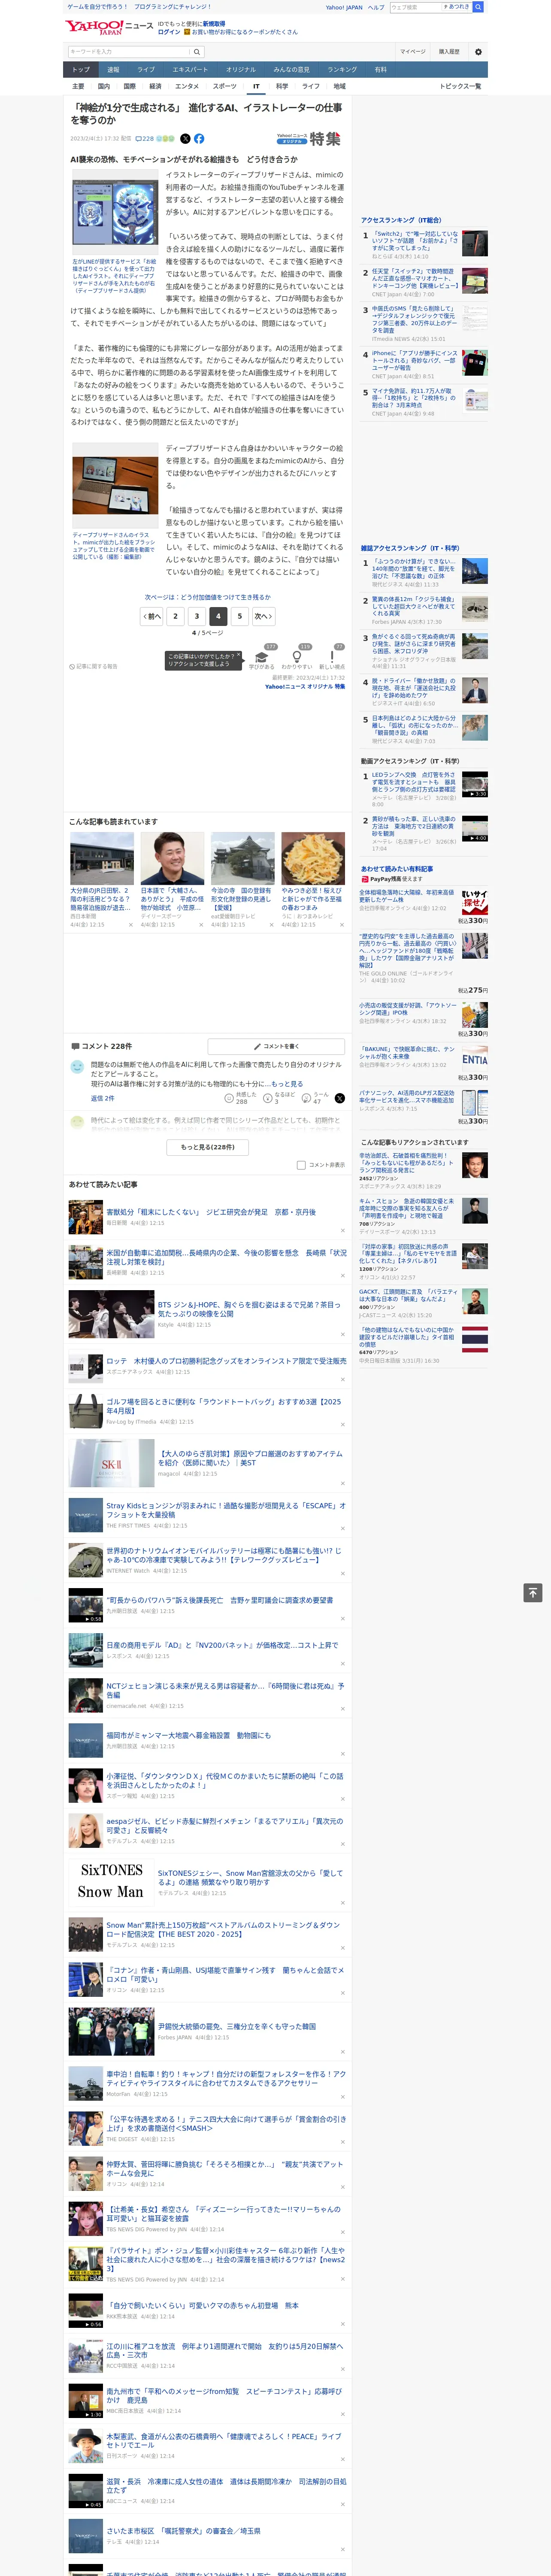
Task: Go to previous page 前へ
Action: coord(152,616)
